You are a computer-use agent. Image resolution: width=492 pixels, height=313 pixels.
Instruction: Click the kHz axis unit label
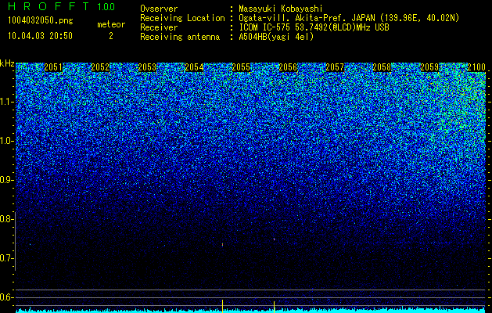(x=7, y=63)
